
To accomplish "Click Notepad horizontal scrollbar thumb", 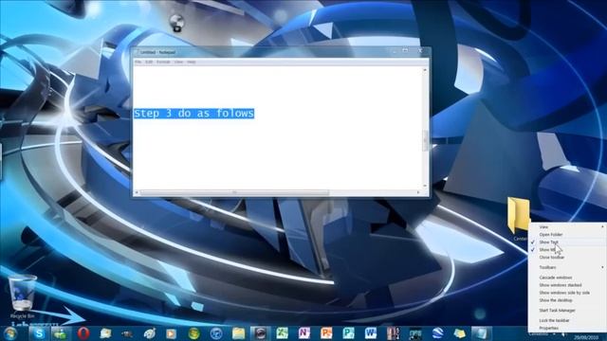I will [x=234, y=192].
